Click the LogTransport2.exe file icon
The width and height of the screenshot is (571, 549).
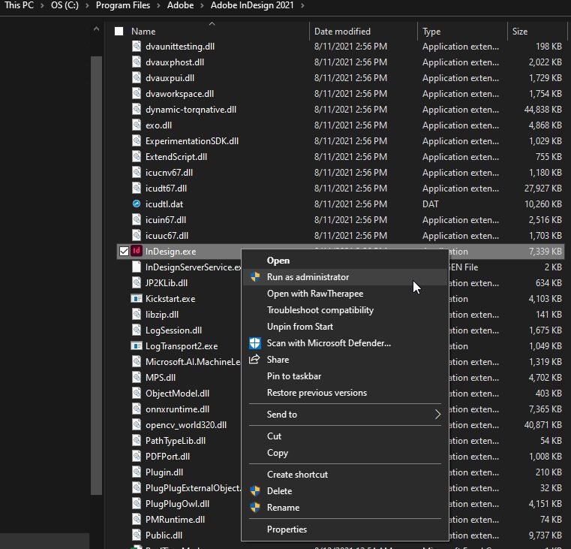137,345
